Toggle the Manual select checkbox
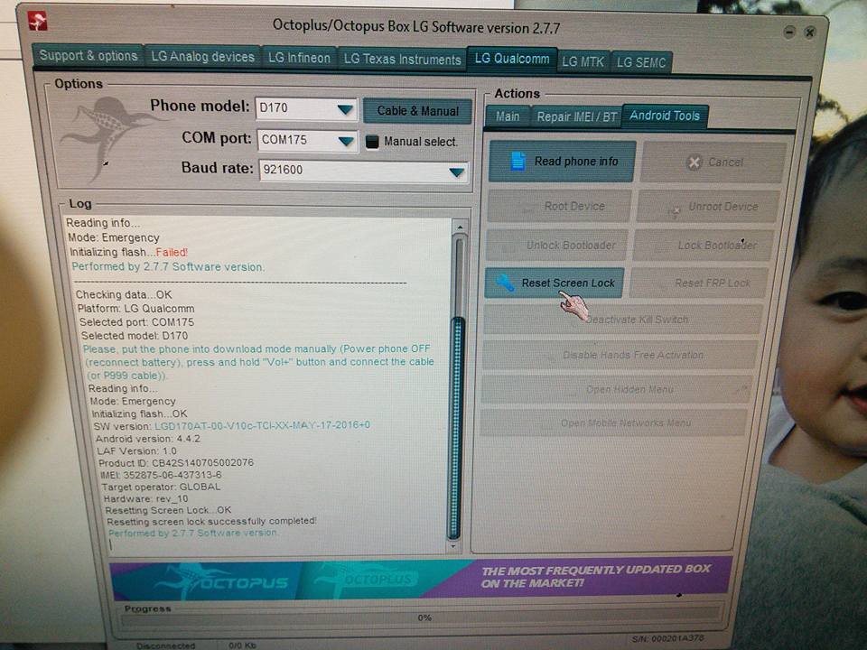 372,142
